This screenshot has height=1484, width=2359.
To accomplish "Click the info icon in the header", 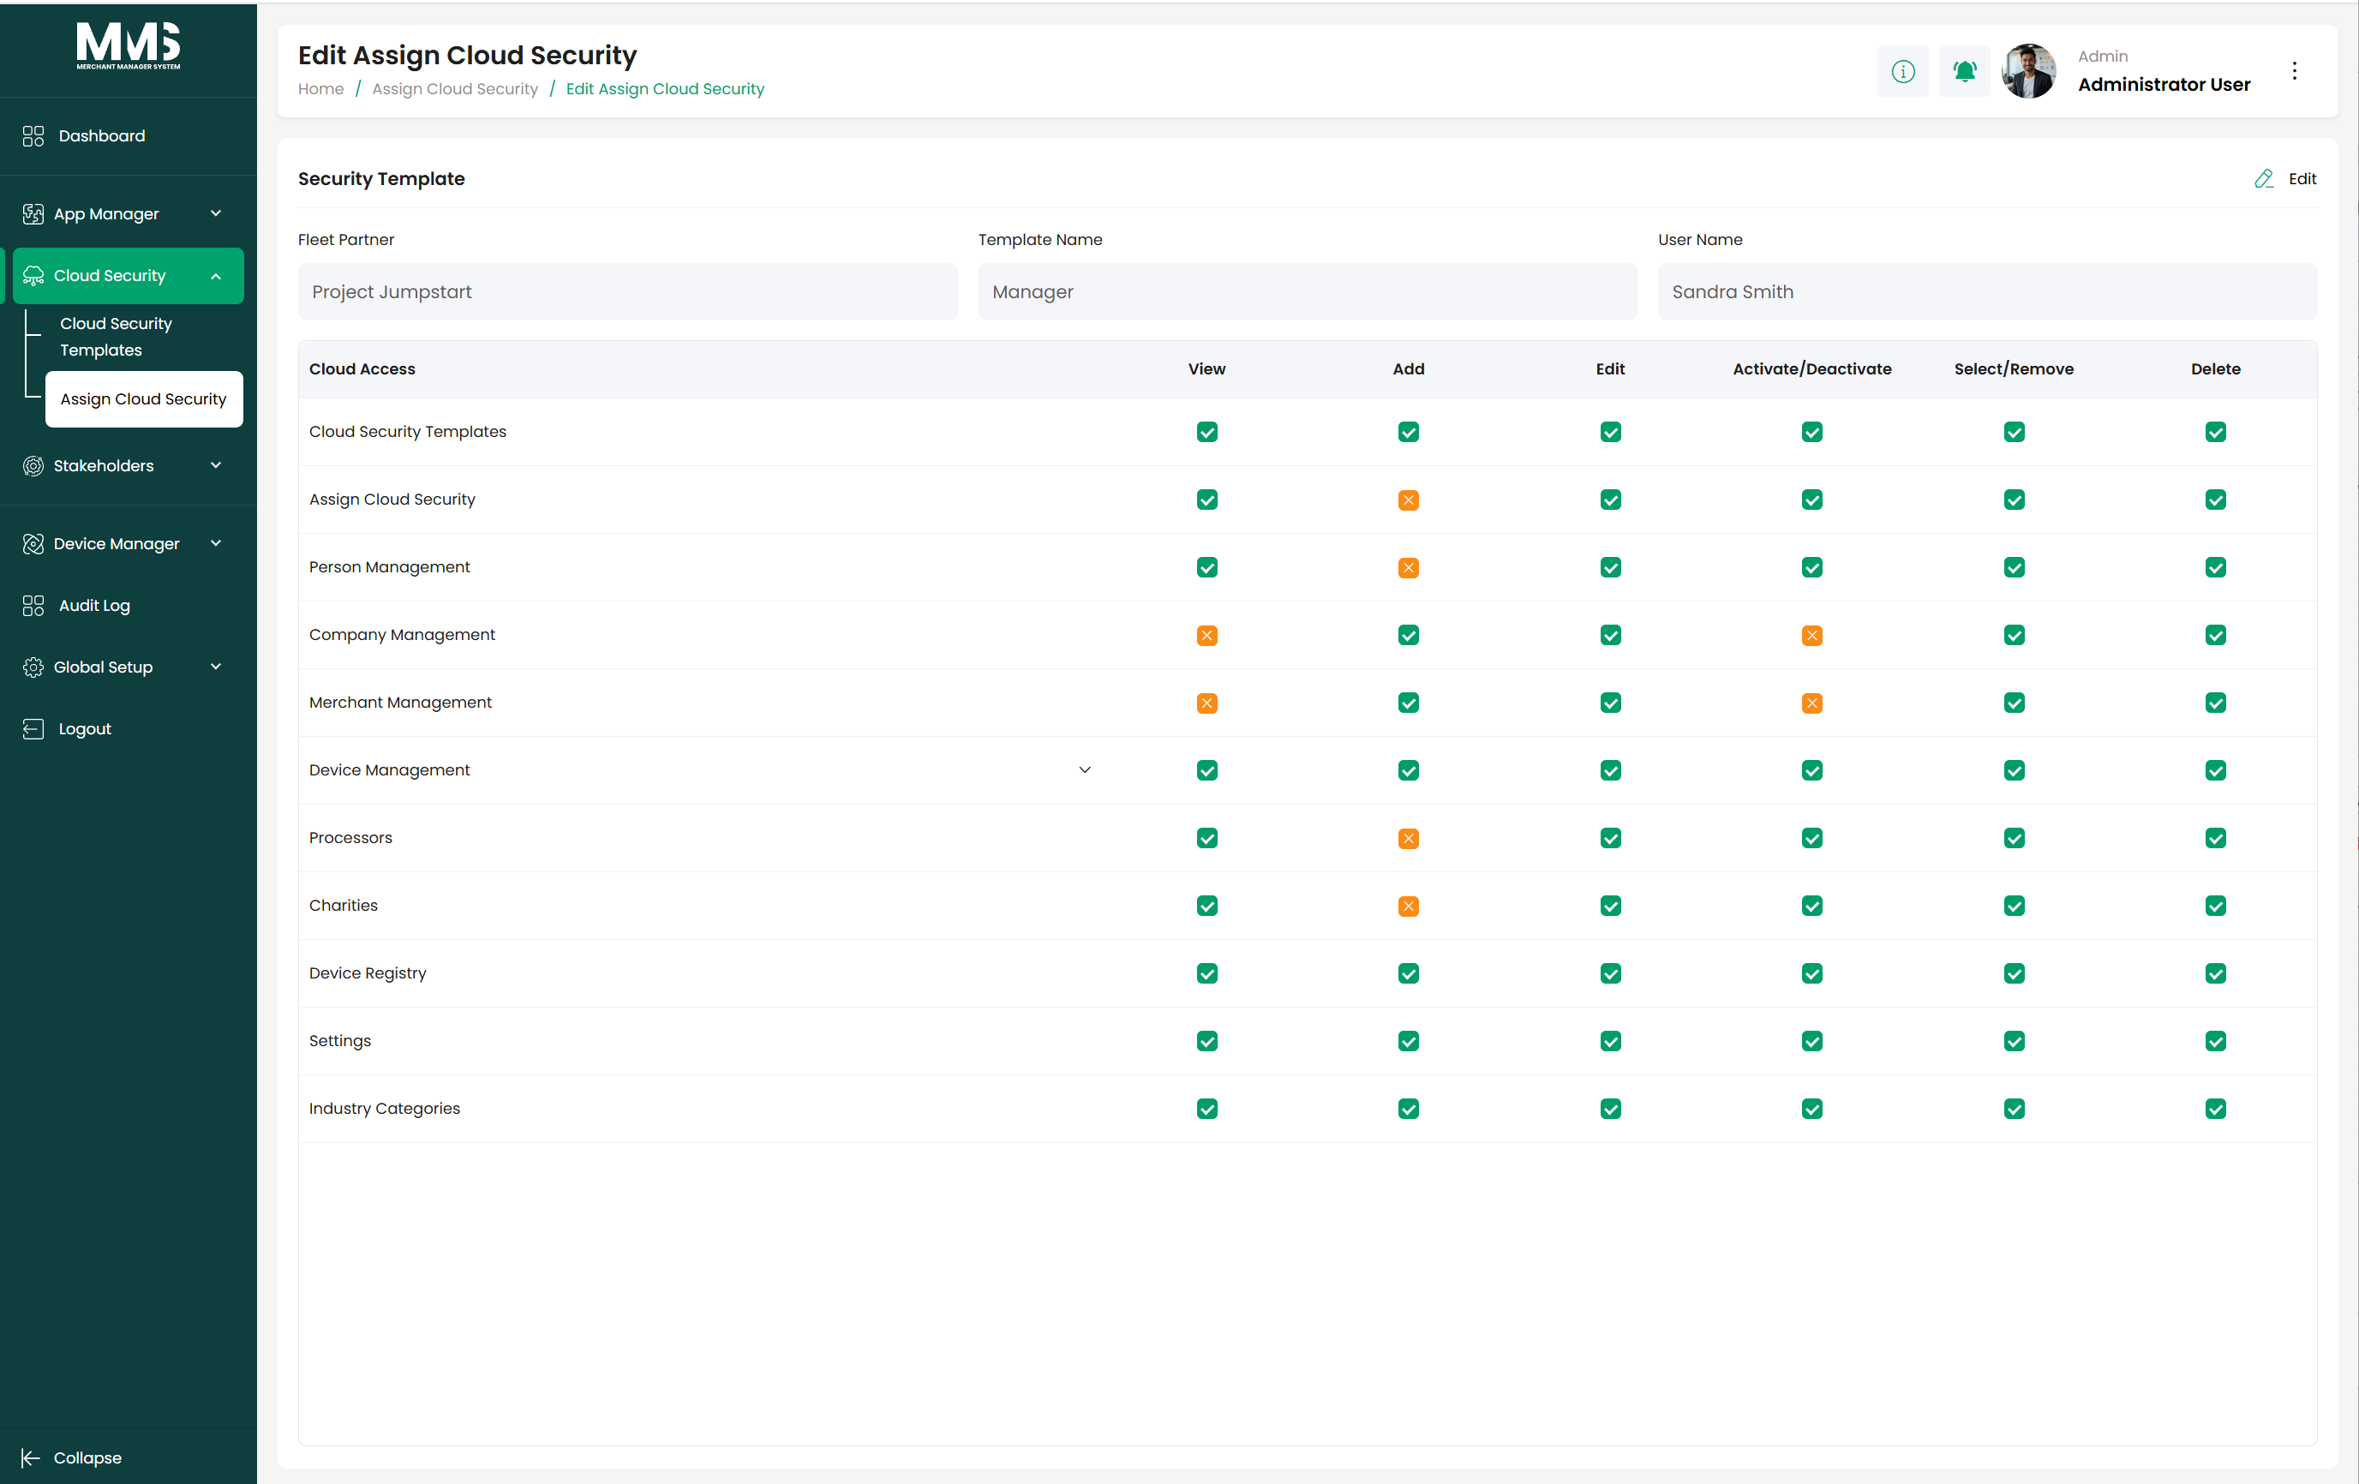I will pos(1902,70).
